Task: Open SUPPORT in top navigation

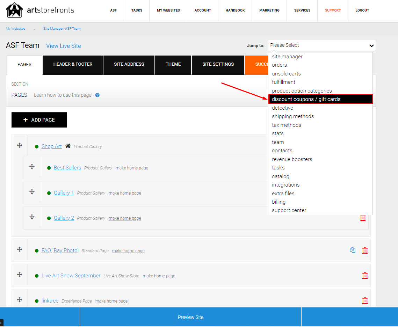Action: click(x=333, y=10)
